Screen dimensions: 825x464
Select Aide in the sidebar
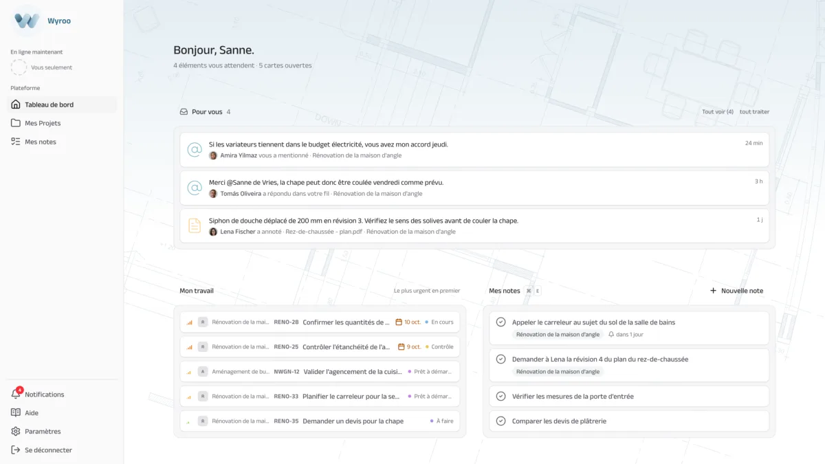(62, 413)
